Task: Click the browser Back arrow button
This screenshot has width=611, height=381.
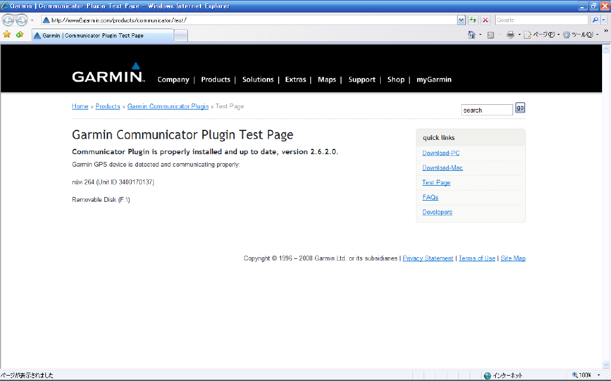Action: click(8, 20)
